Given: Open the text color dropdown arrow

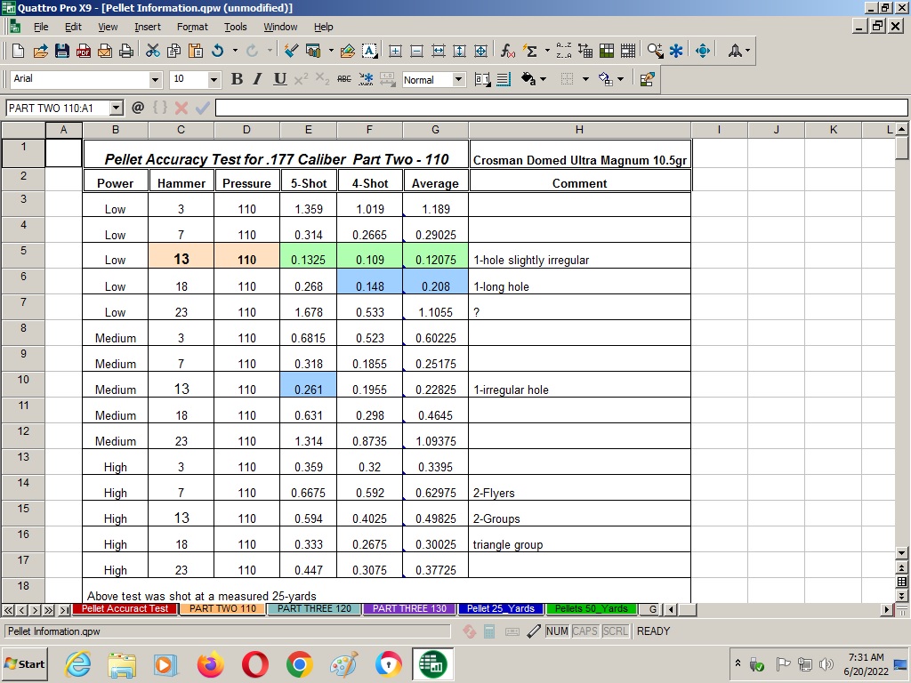Looking at the screenshot, I should (x=543, y=79).
